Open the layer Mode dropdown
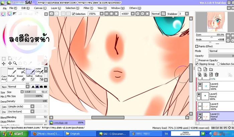 (221, 51)
